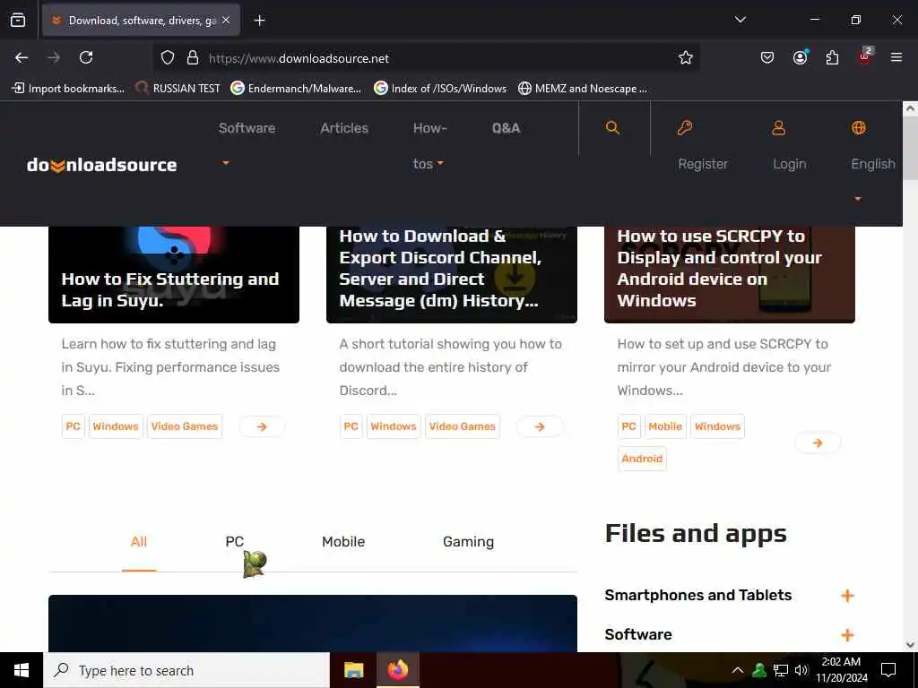The width and height of the screenshot is (918, 688).
Task: Click Windows tag under Discord article
Action: click(x=394, y=426)
